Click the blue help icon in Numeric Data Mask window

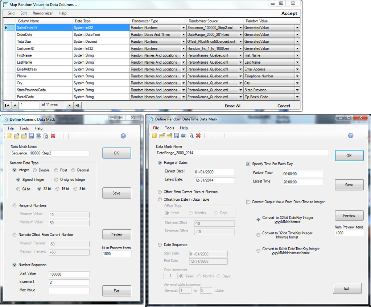[123, 136]
